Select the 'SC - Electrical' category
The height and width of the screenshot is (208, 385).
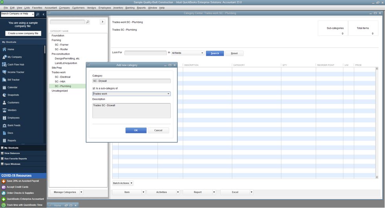pyautogui.click(x=62, y=77)
